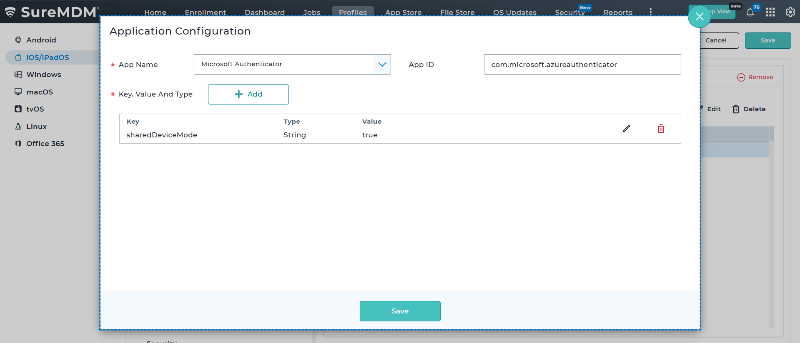Select the true value cell
This screenshot has width=800, height=343.
pyautogui.click(x=370, y=135)
